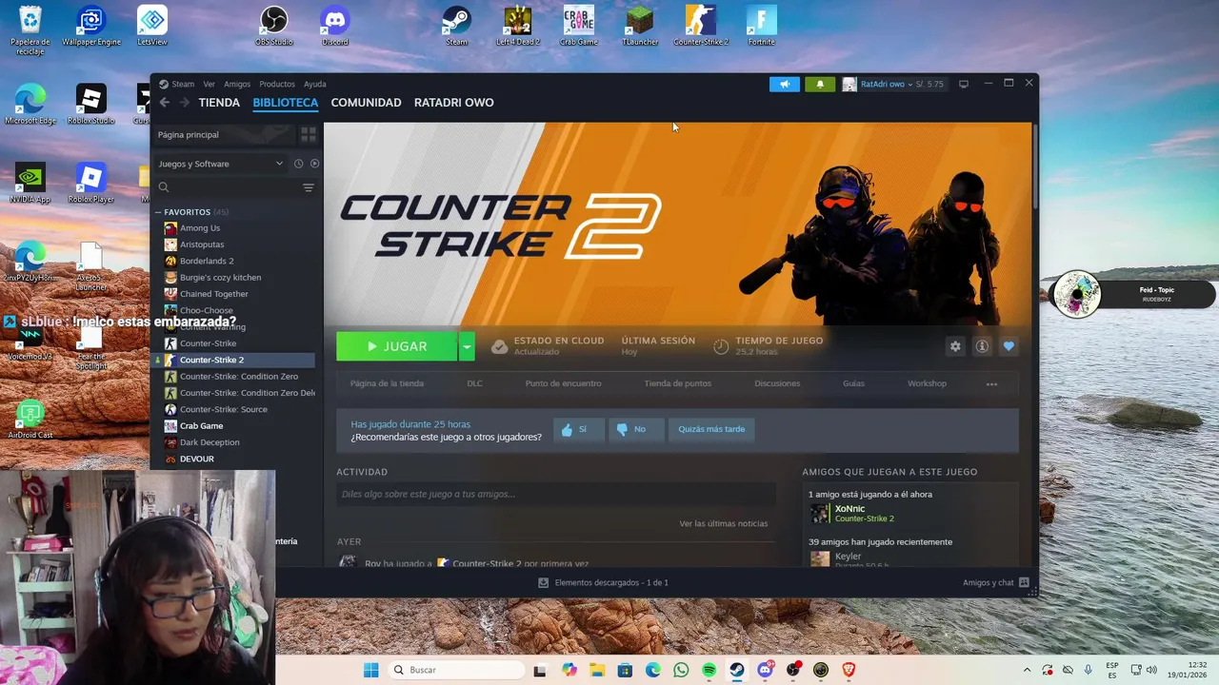Switch to Big Picture mode icon
Screen dimensions: 1219x685
pyautogui.click(x=964, y=84)
